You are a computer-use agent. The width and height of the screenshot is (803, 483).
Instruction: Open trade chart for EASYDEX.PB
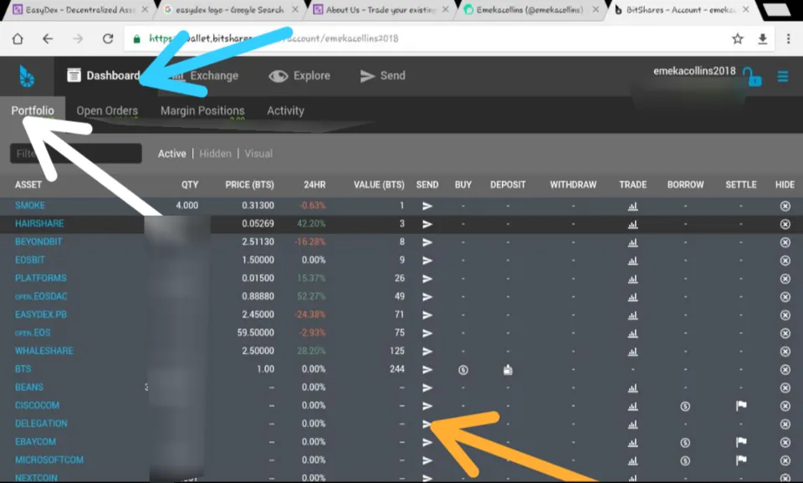[633, 315]
